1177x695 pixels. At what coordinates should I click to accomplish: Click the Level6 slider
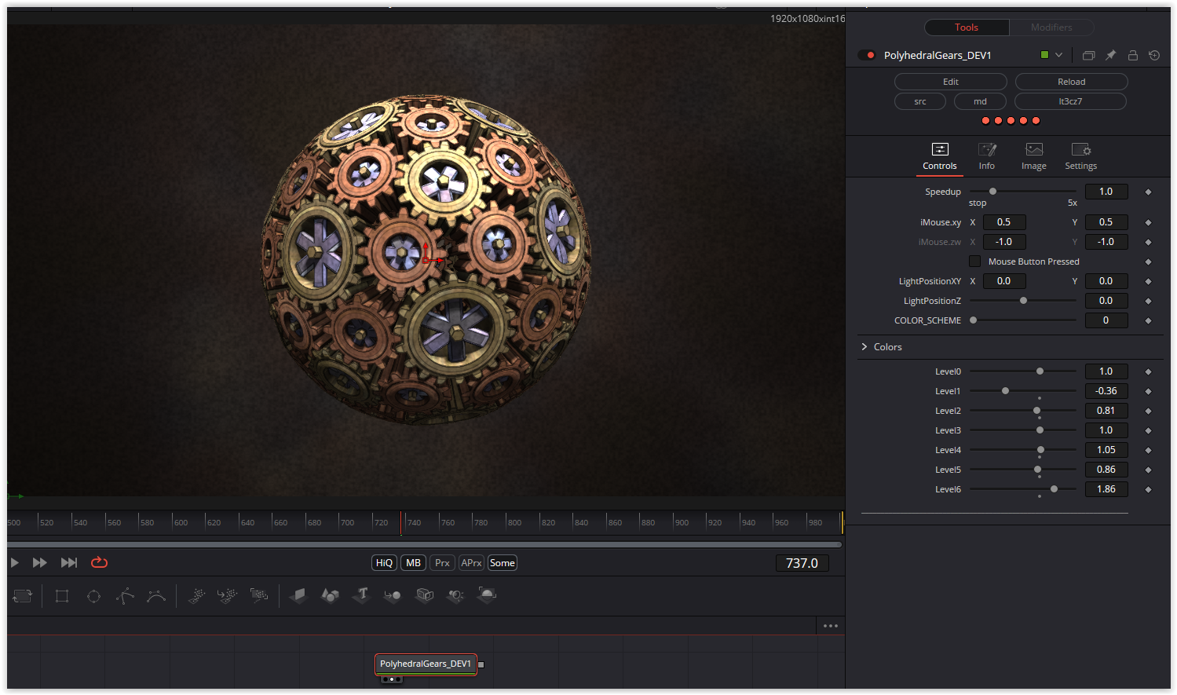tap(1023, 489)
